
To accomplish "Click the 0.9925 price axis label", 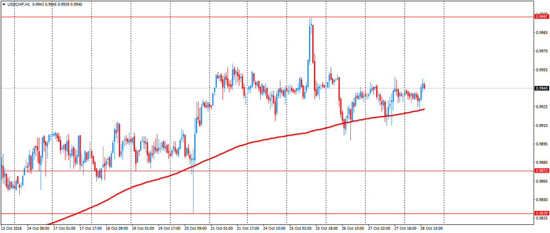I will click(x=541, y=107).
